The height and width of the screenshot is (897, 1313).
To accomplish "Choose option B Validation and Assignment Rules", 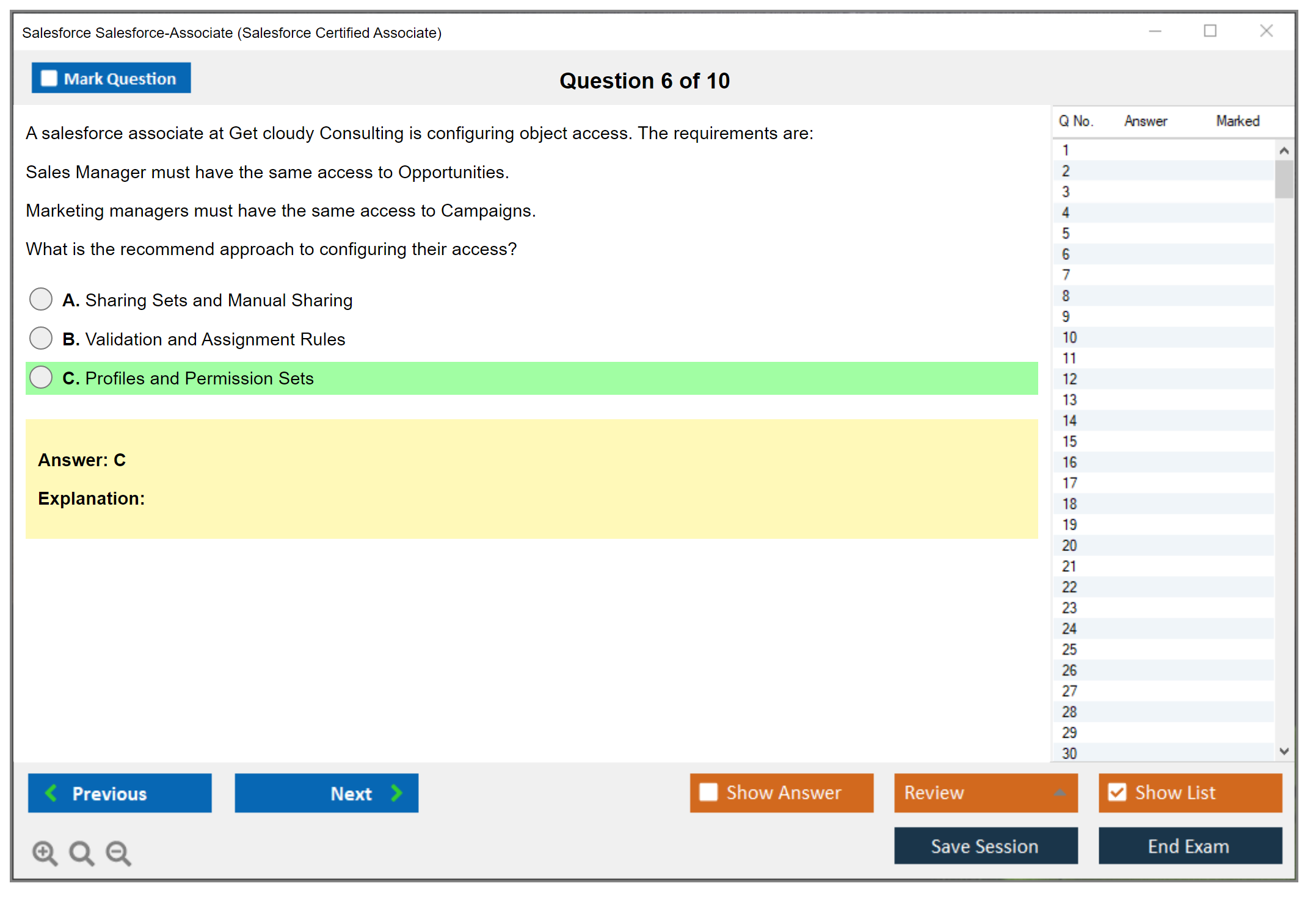I will [x=41, y=338].
